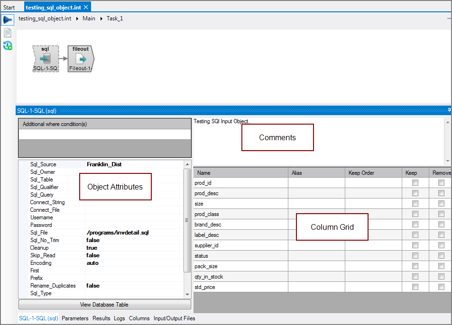
Task: Click the refresh/history icon in the sidebar
Action: point(7,45)
